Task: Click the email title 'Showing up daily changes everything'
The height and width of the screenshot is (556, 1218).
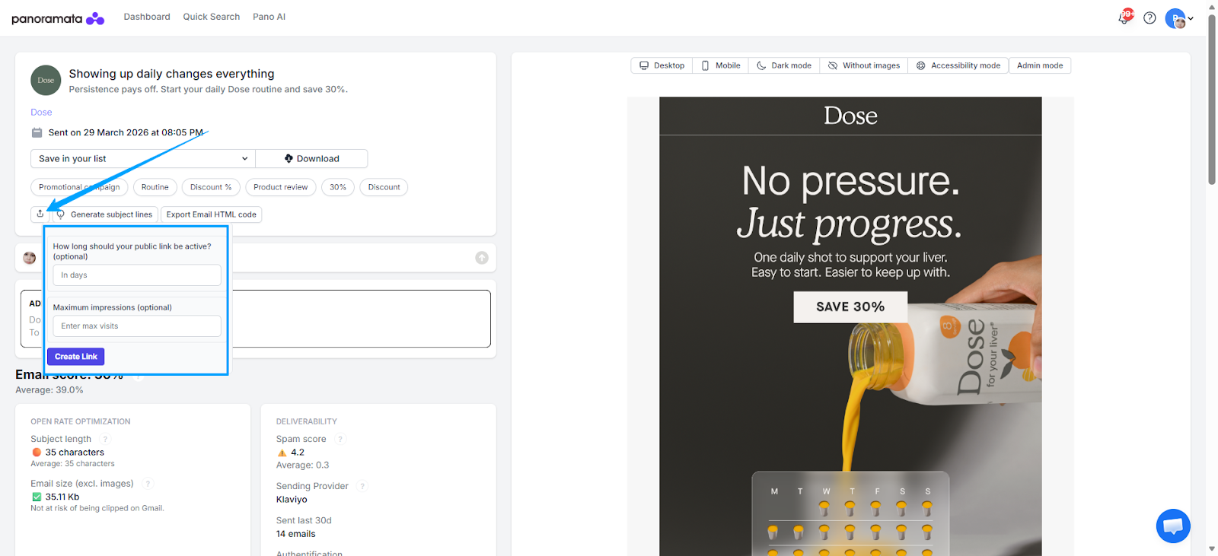Action: click(171, 74)
